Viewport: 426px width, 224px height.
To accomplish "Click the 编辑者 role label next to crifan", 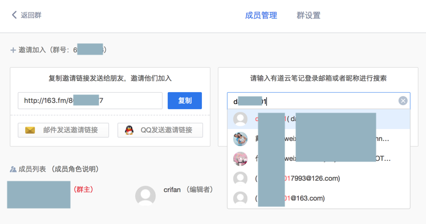I will [200, 189].
